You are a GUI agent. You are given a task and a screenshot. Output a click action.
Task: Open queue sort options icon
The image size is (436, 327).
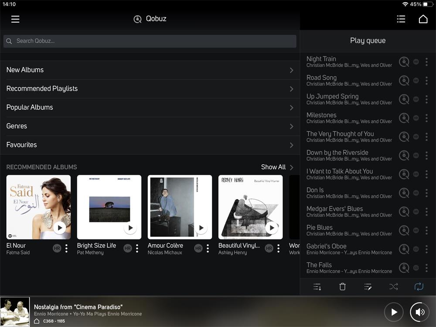pyautogui.click(x=317, y=286)
